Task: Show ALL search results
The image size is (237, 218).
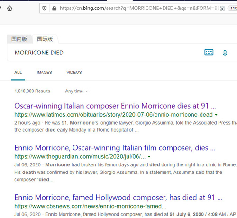Action: [x=18, y=73]
